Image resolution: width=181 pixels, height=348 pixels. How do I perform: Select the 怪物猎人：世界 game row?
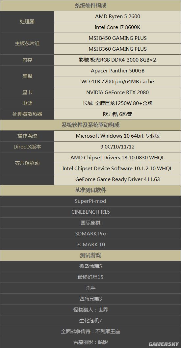click(90, 310)
